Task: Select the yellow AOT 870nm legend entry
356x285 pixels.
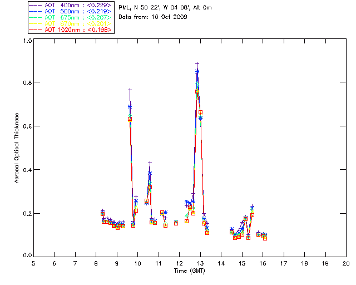Action: [x=78, y=23]
